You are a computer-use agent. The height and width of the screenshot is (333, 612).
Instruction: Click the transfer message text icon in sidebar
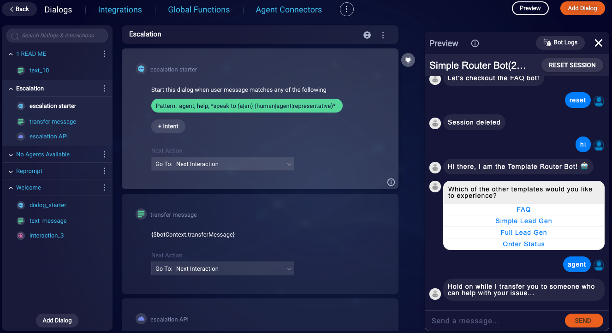[20, 122]
